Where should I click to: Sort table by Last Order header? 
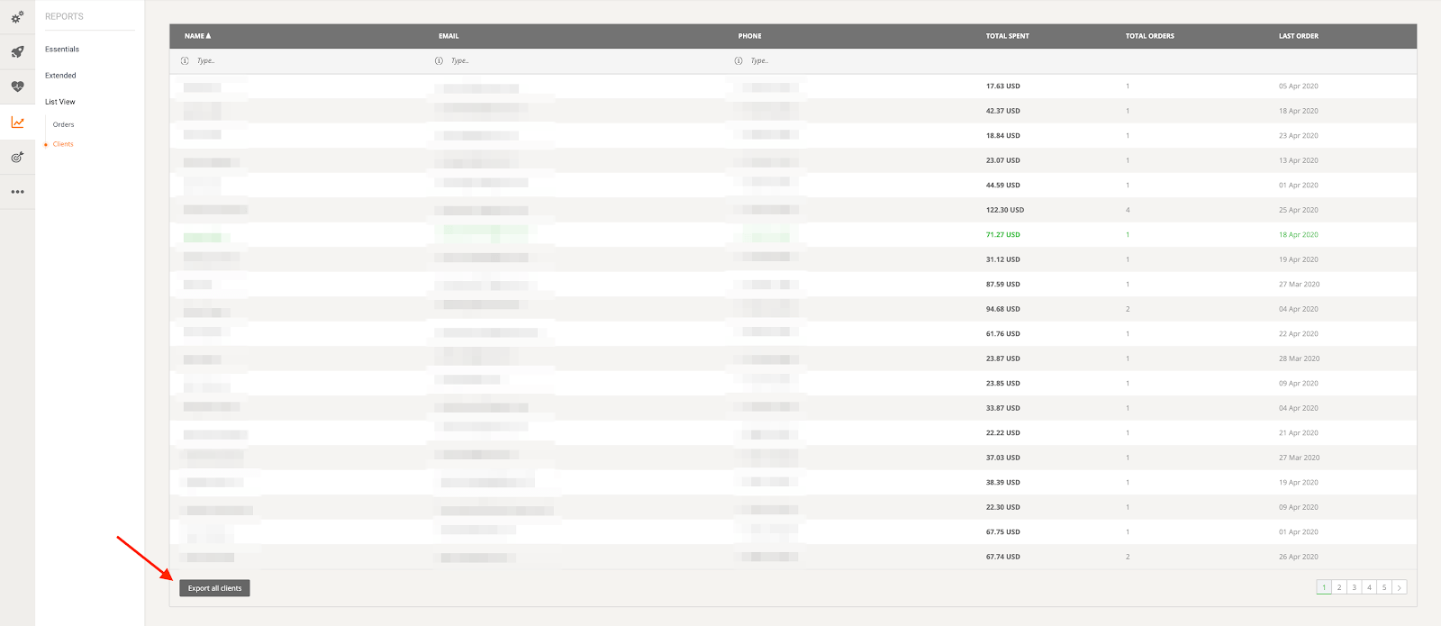pyautogui.click(x=1298, y=36)
